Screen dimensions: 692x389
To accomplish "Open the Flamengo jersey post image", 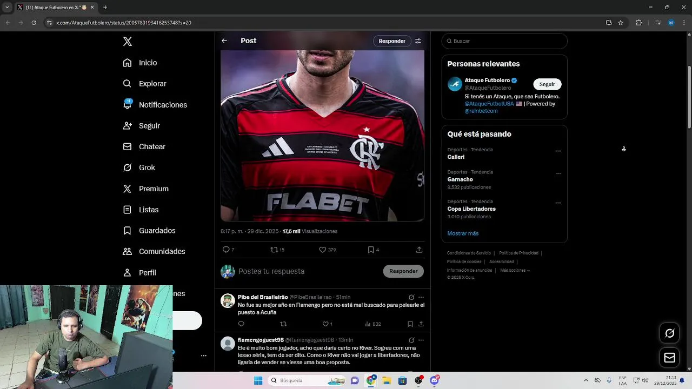I will (322, 135).
